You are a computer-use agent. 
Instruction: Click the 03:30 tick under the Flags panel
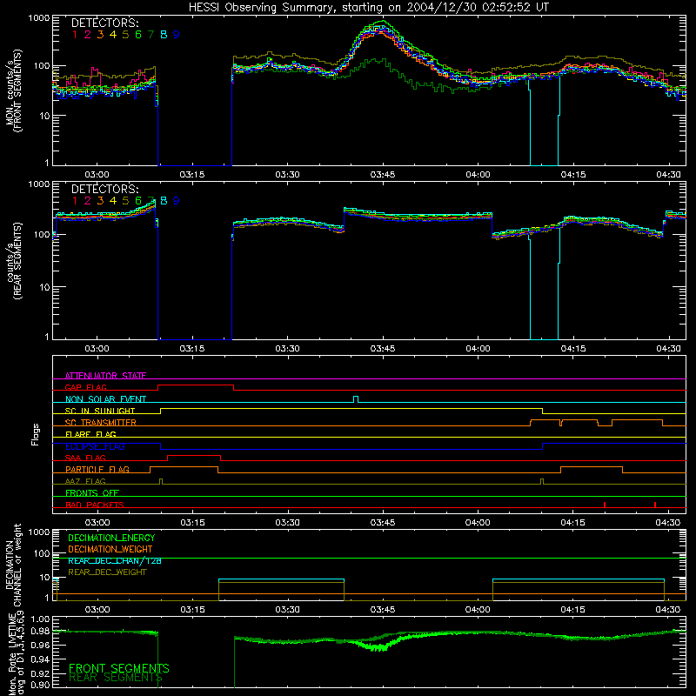[287, 523]
